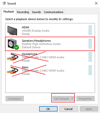This screenshot has width=100, height=113.
Task: Switch to the Recording tab
Action: [23, 12]
